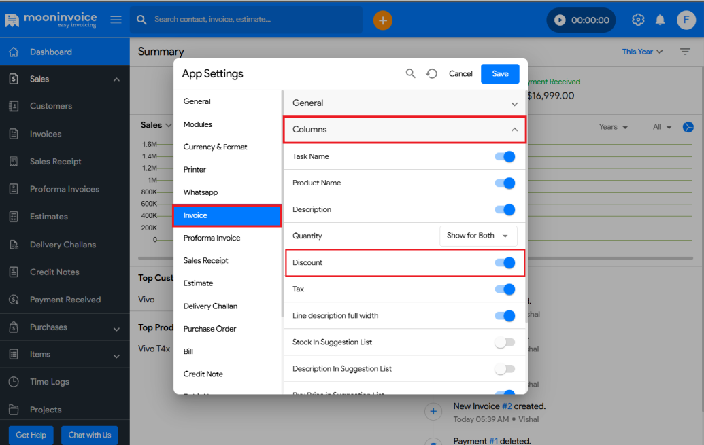Image resolution: width=704 pixels, height=445 pixels.
Task: Click the orange plus create button
Action: 383,20
